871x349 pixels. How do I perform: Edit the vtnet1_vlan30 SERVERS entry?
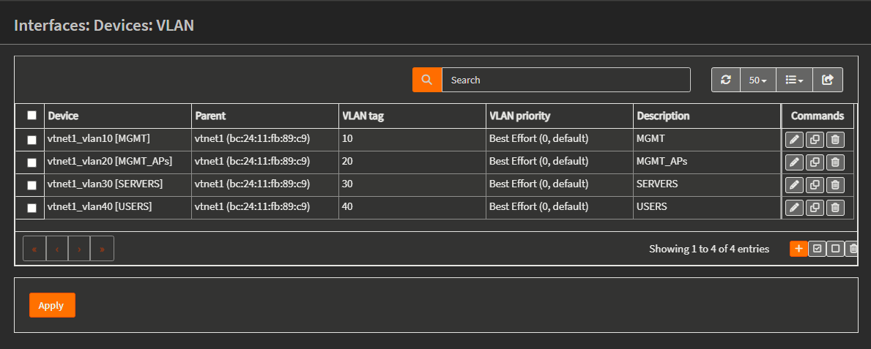tap(794, 185)
